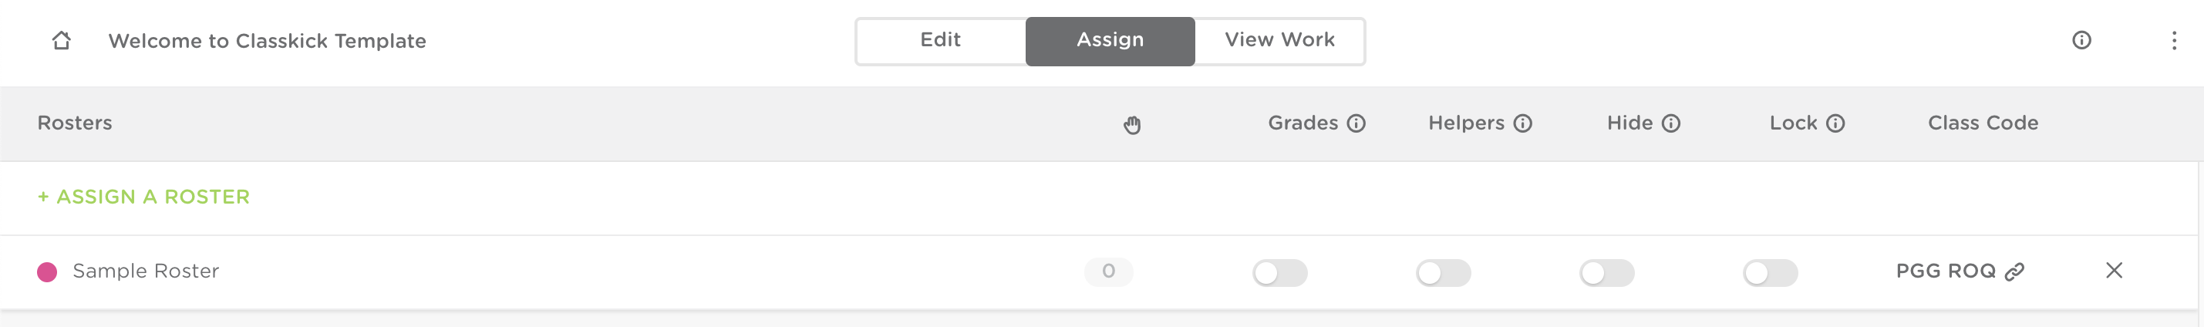Click the raised hand column icon
Viewport: 2204px width, 327px height.
tap(1132, 125)
